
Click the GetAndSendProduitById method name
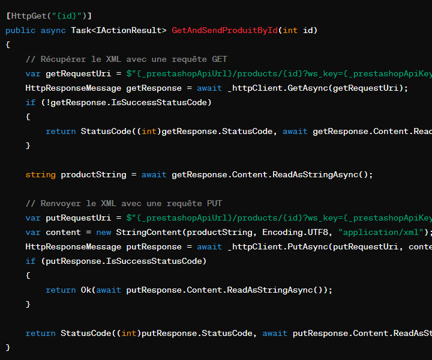[x=224, y=31]
